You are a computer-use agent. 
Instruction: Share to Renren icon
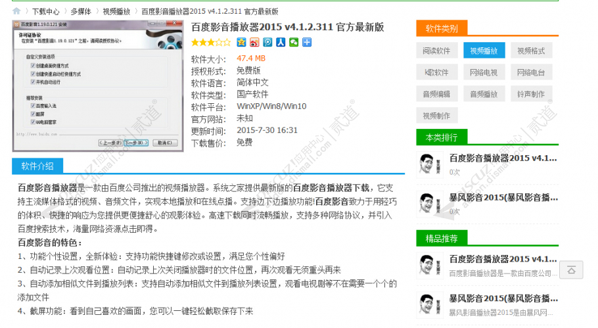pos(281,42)
